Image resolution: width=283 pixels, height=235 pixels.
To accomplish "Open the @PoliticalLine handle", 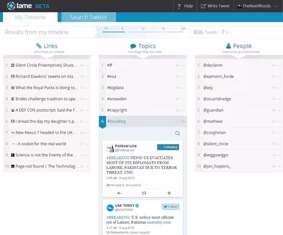I will (x=125, y=150).
